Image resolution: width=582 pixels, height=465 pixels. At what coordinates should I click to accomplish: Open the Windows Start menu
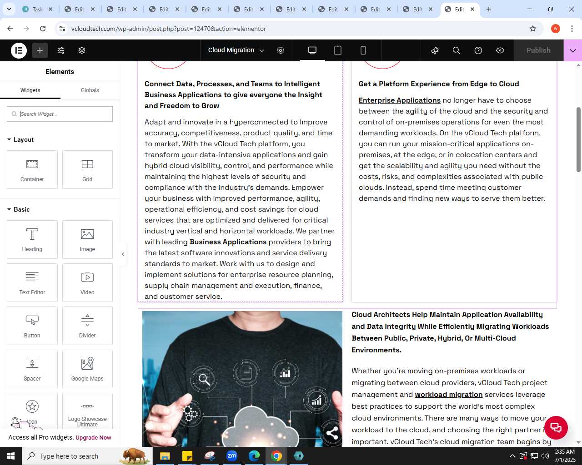[x=11, y=456]
